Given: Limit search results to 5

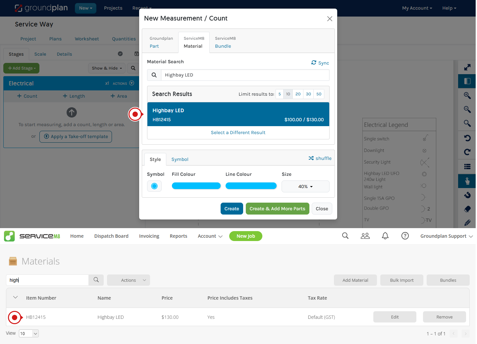Looking at the screenshot, I should (x=280, y=94).
